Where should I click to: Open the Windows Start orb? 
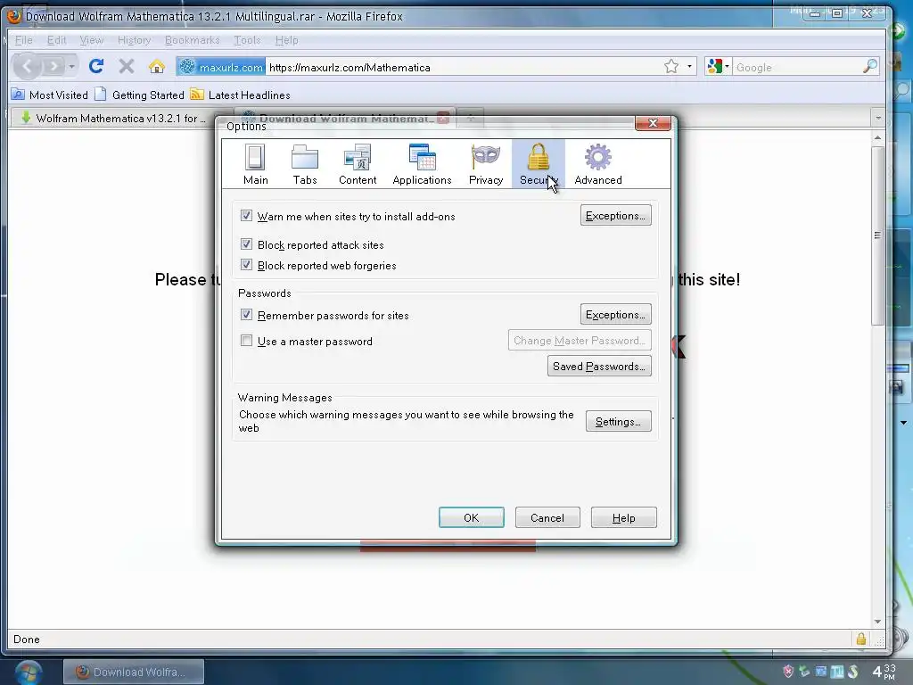(28, 673)
